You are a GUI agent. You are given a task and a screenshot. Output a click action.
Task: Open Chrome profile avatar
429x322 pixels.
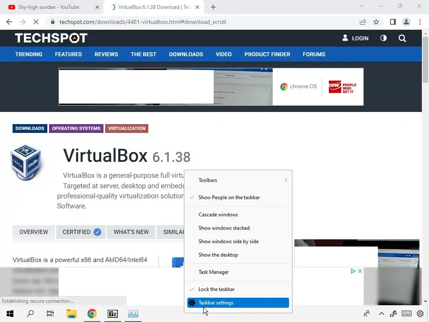coord(406,22)
